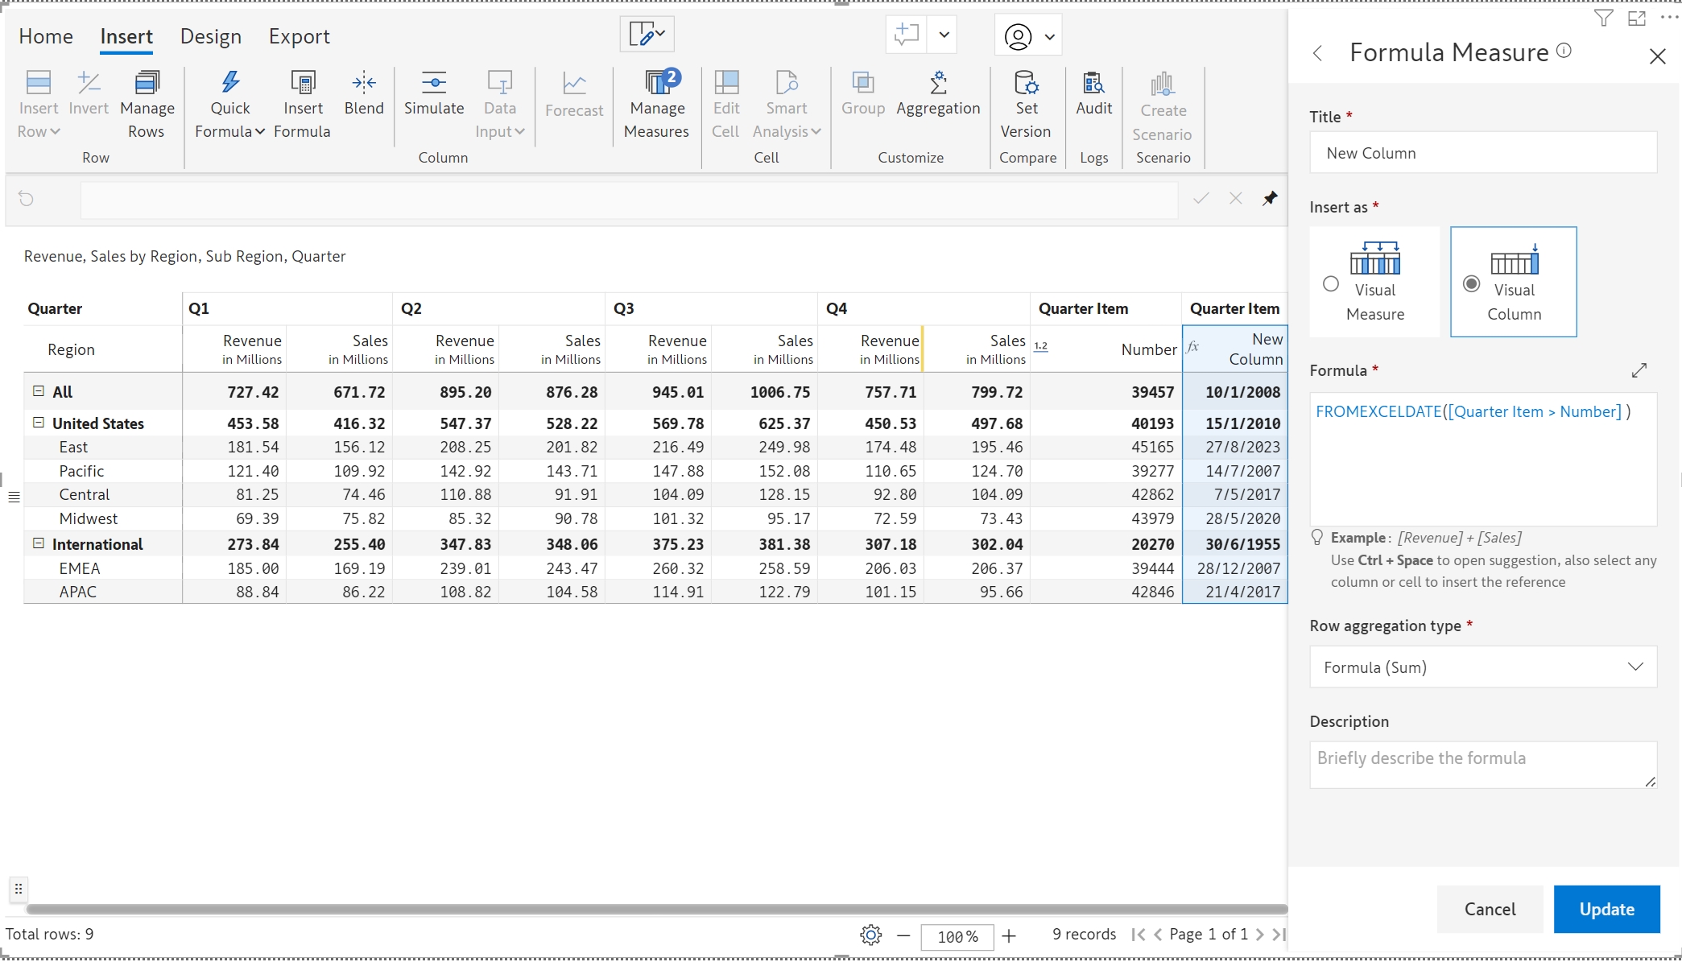Viewport: 1682px width, 962px height.
Task: Collapse the United States row group
Action: click(x=38, y=423)
